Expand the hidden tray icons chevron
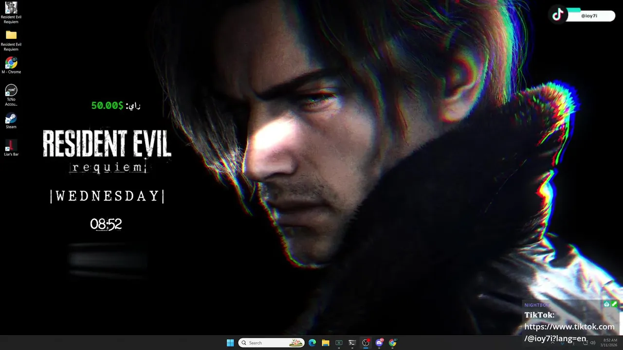This screenshot has height=350, width=623. pos(552,343)
